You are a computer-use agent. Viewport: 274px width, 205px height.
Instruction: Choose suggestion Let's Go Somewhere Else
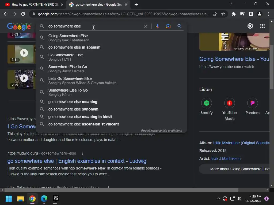tap(111, 81)
